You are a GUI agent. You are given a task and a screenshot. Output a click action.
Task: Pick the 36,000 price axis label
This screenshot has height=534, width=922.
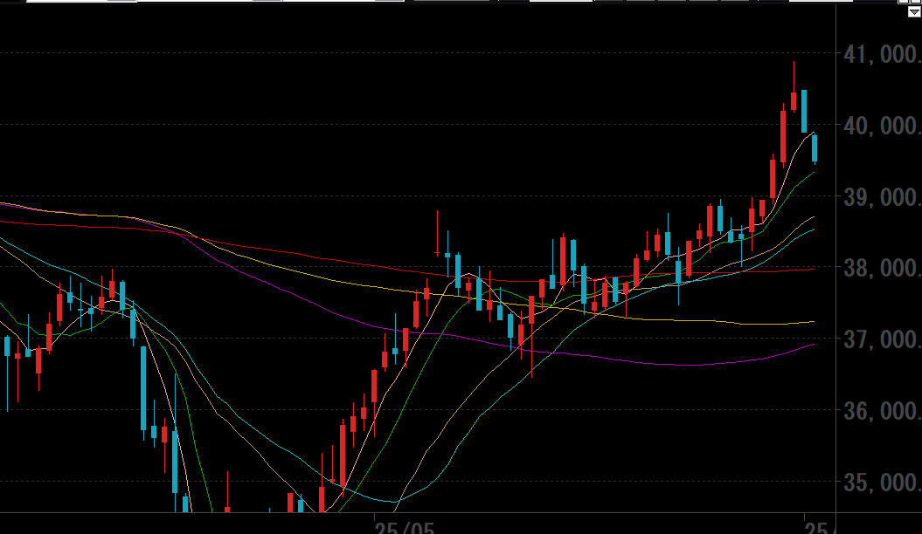[x=882, y=411]
